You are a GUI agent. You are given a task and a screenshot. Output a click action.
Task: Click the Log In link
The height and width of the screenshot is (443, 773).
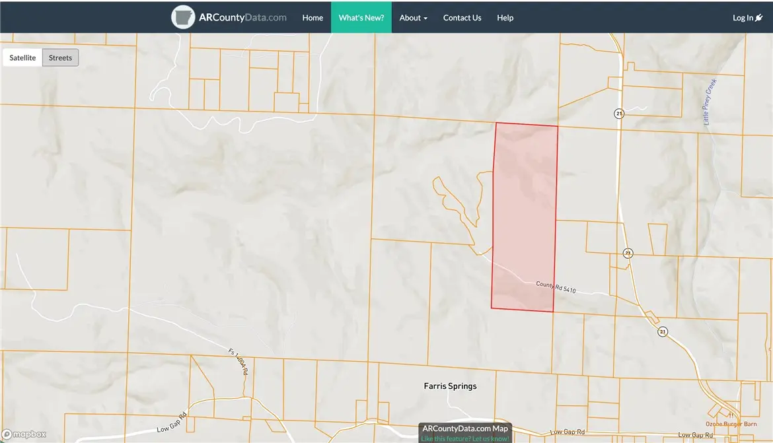pos(743,18)
